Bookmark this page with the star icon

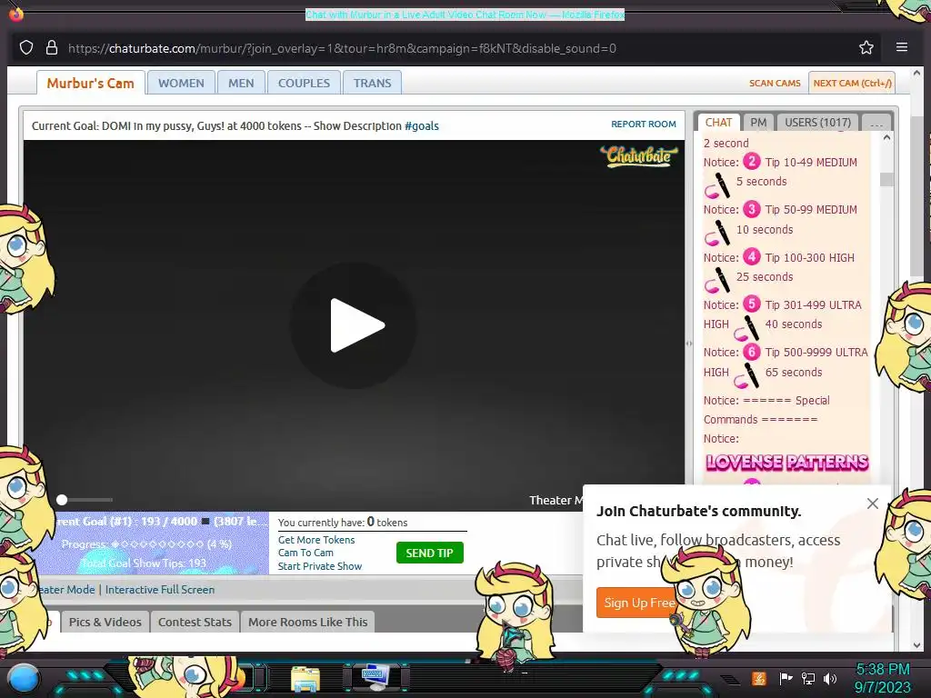tap(866, 47)
